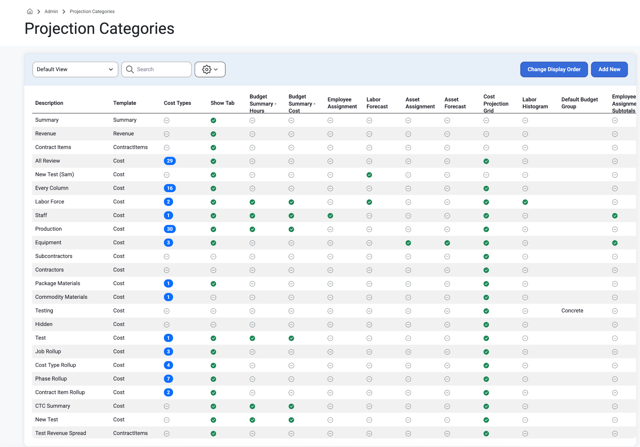
Task: Go to Admin breadcrumb link
Action: (x=51, y=12)
